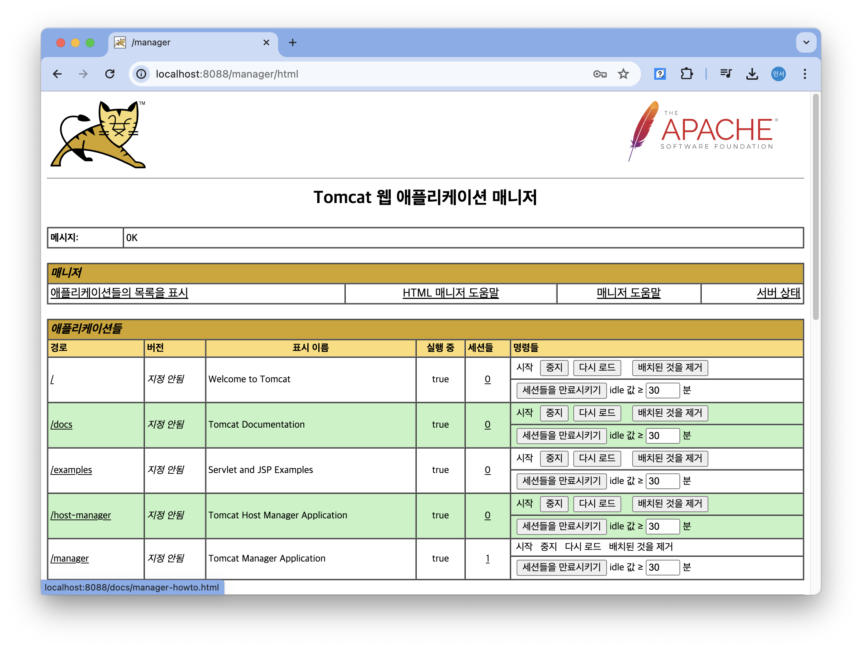Focus idle minutes field for root application

[x=662, y=390]
